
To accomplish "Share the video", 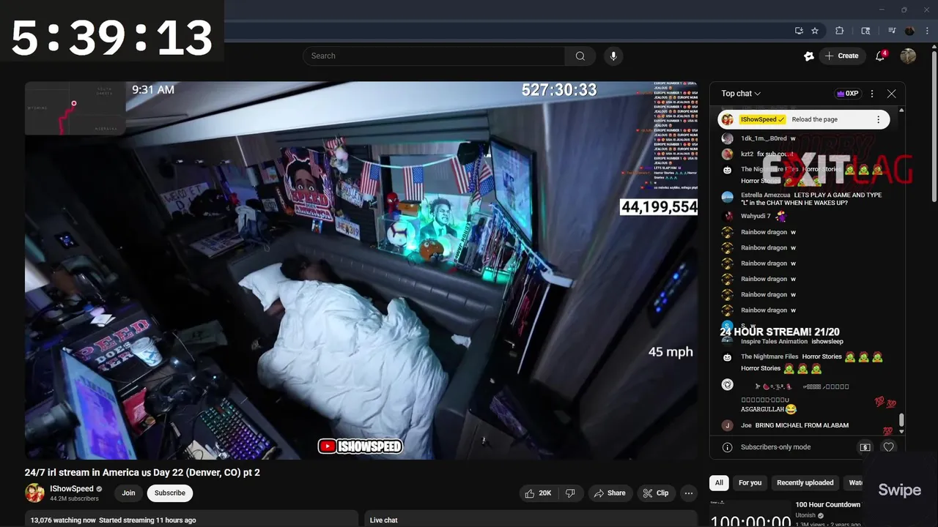I will tap(610, 493).
